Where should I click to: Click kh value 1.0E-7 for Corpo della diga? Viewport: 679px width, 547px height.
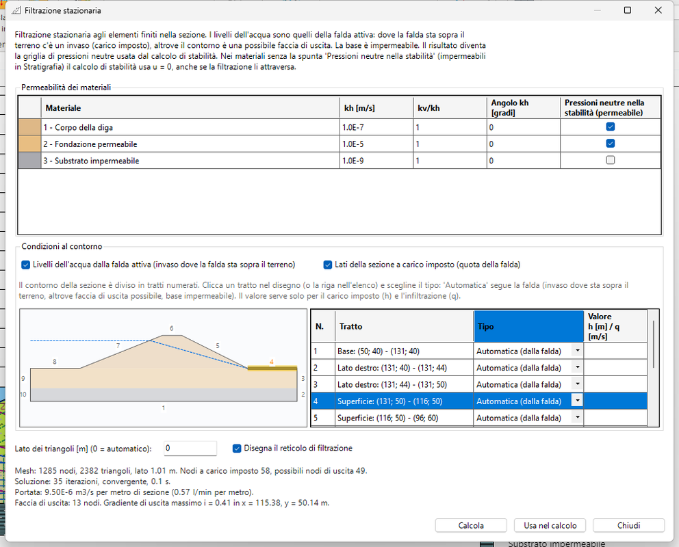(x=376, y=127)
